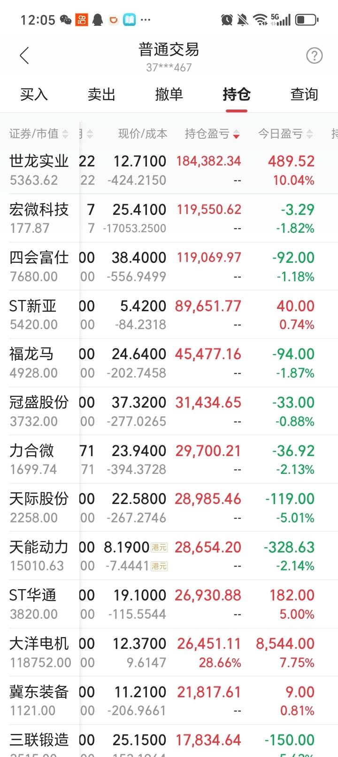Tap the QQ penguin notification icon
The image size is (338, 757).
pos(98,20)
